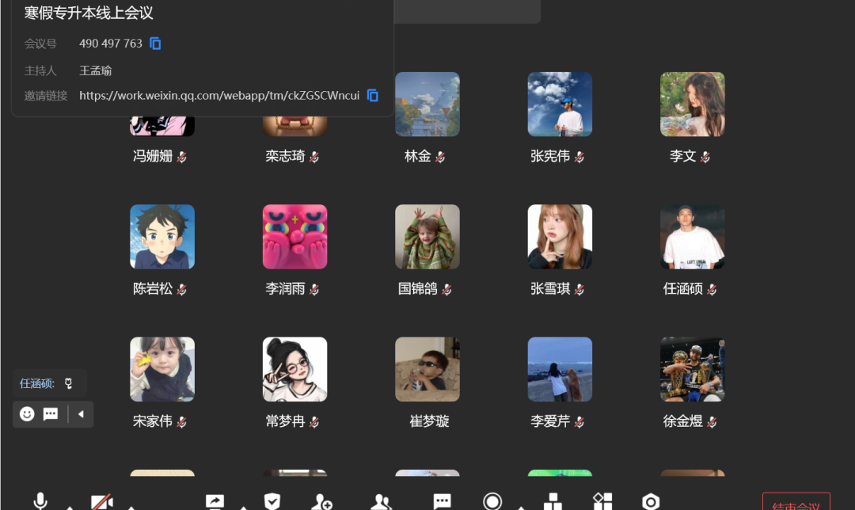The width and height of the screenshot is (855, 510).
Task: Click muted mic icon beside 冯姗姗
Action: tap(182, 157)
